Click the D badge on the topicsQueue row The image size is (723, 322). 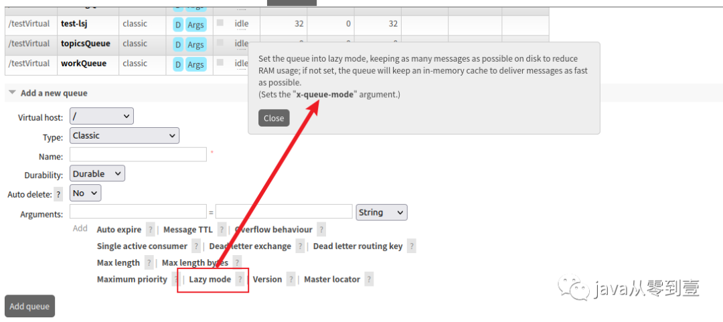tap(178, 44)
